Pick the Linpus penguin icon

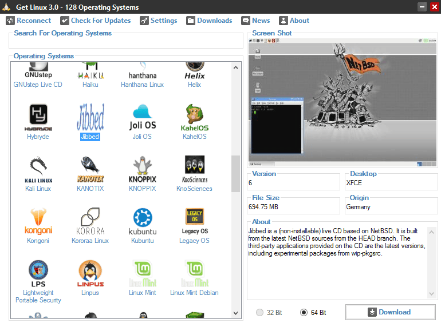90,274
